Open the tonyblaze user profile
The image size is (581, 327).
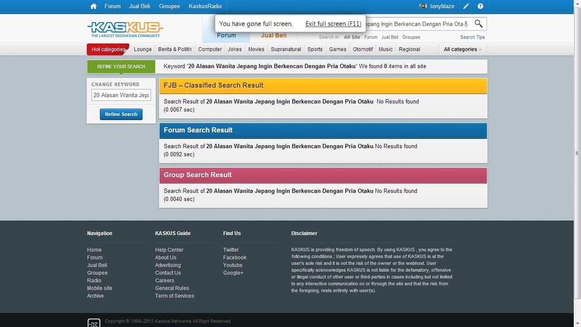coord(442,6)
